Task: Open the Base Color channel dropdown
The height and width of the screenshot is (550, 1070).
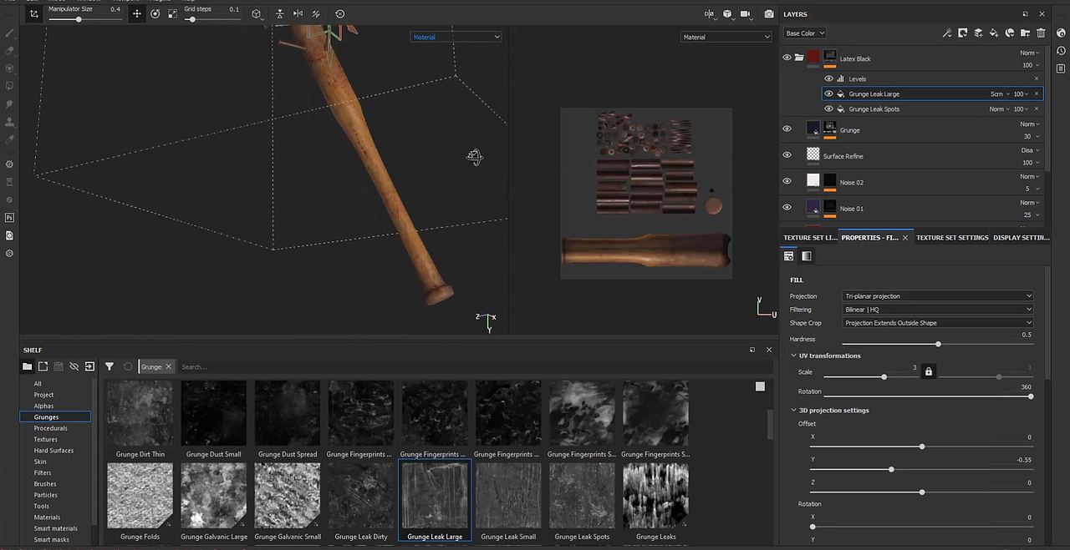Action: point(804,33)
